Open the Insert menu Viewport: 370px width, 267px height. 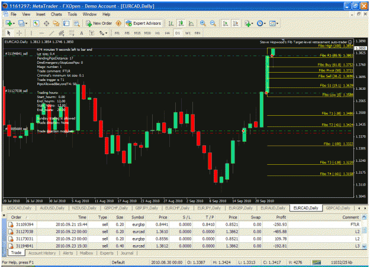[41, 14]
